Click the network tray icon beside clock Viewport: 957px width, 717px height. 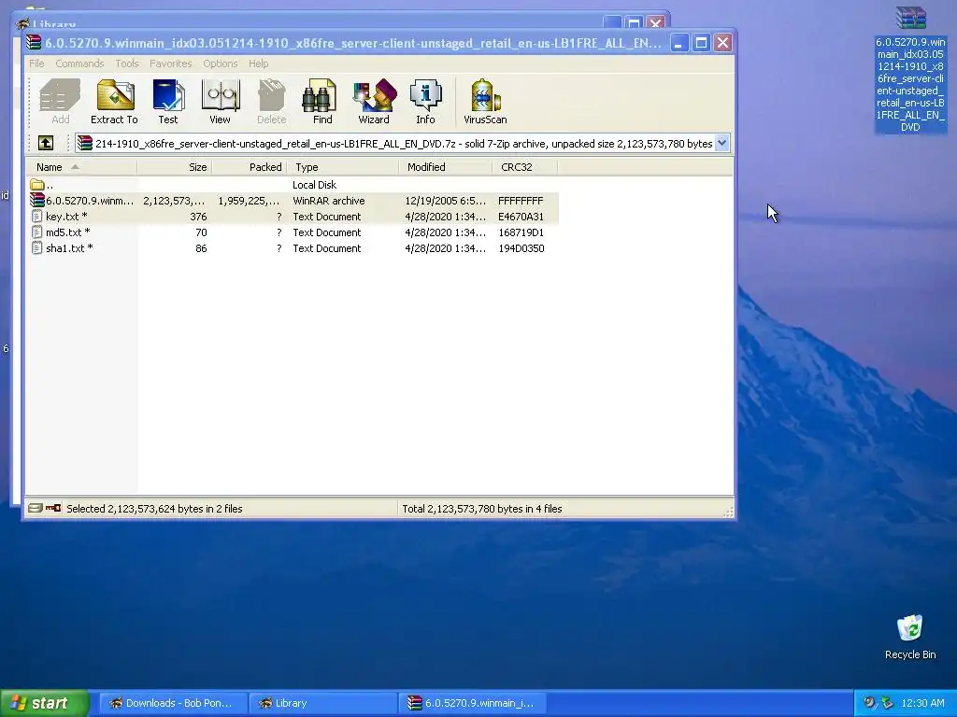tap(888, 703)
